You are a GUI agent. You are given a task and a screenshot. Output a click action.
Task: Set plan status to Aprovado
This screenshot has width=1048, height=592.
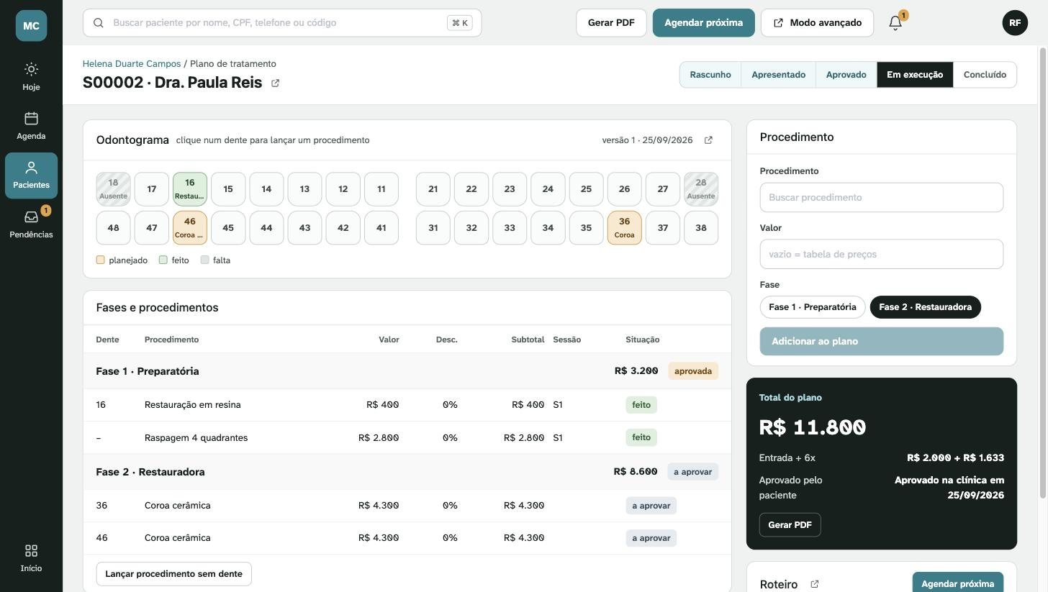click(x=846, y=75)
